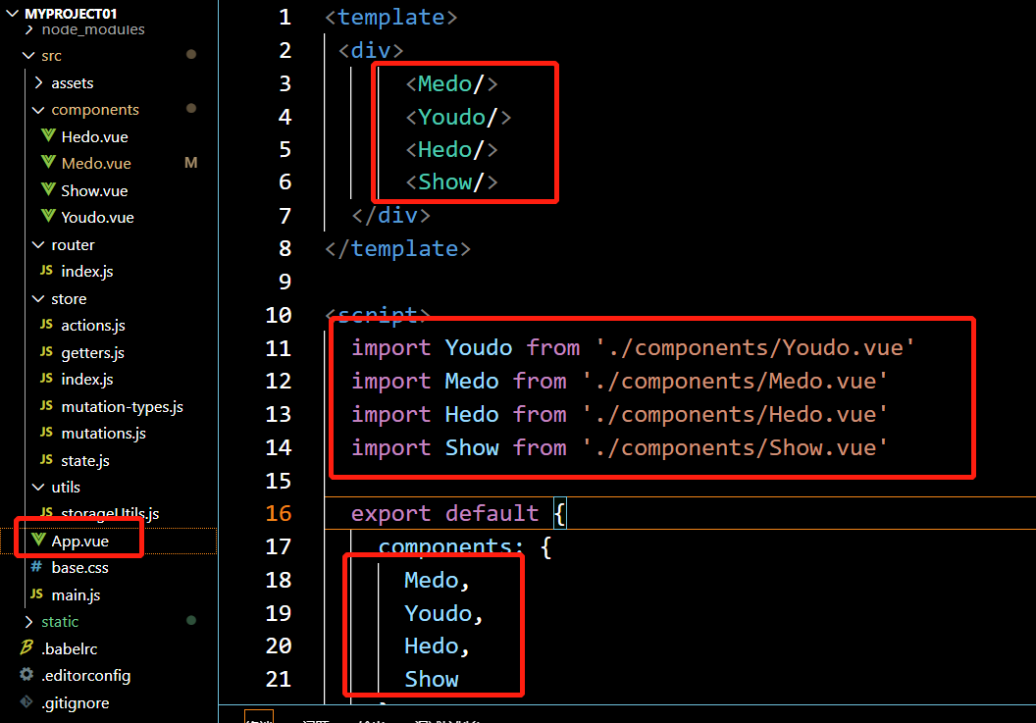Expand the node_modules folder

click(x=29, y=29)
